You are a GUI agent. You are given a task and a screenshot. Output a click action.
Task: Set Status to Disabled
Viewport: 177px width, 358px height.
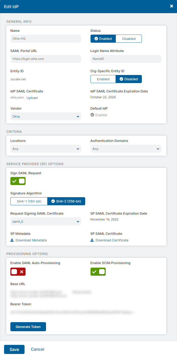pos(129,39)
